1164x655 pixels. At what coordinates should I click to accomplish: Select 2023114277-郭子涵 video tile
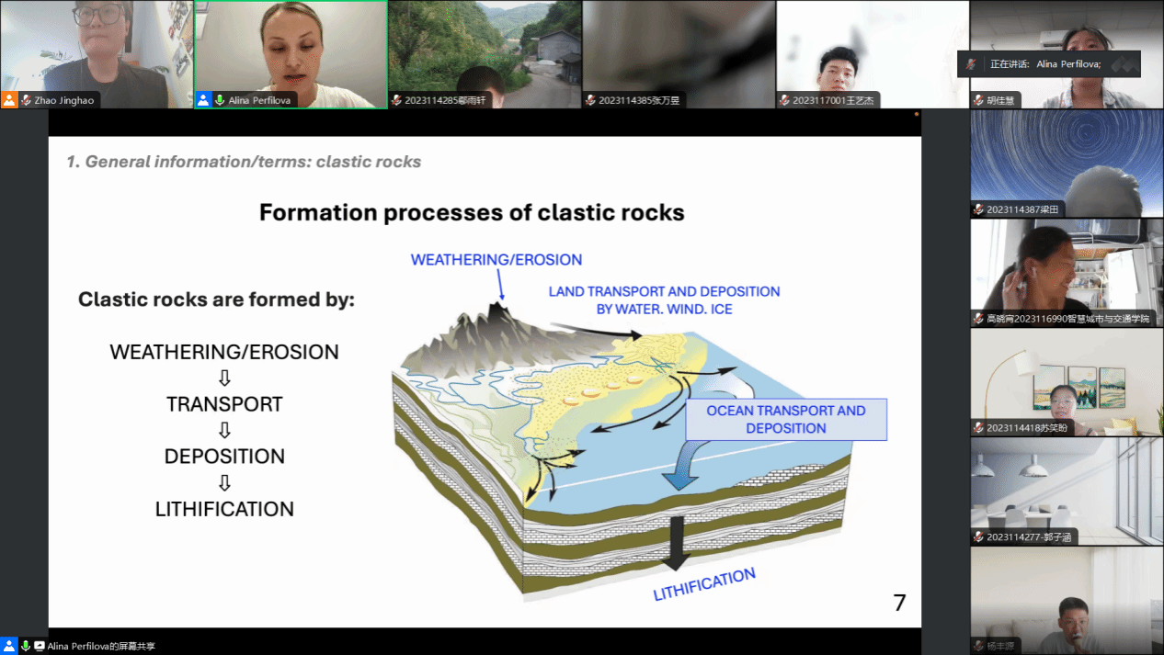(x=1067, y=487)
